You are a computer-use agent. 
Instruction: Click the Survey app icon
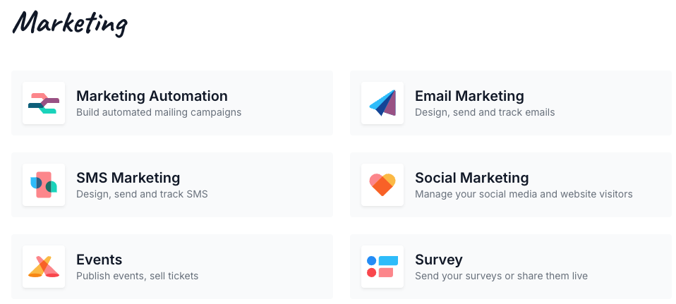pyautogui.click(x=382, y=267)
